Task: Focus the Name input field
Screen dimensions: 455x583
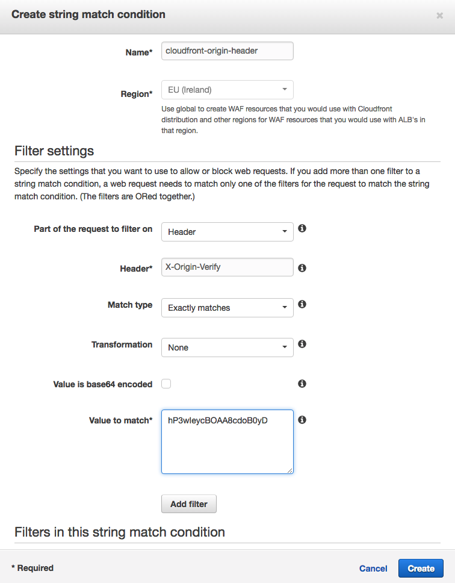Action: (227, 51)
